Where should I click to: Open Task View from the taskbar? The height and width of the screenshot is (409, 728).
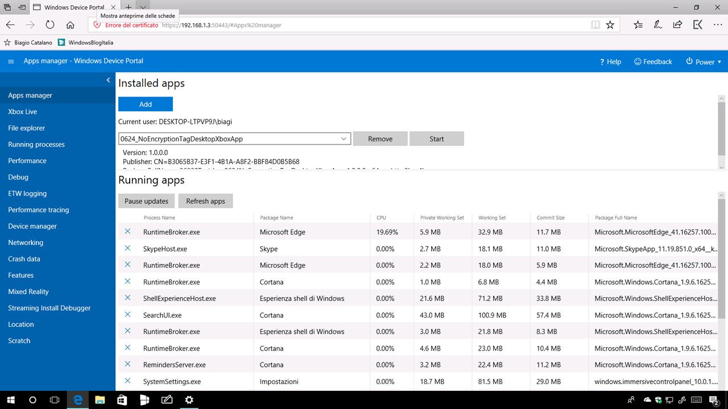55,400
